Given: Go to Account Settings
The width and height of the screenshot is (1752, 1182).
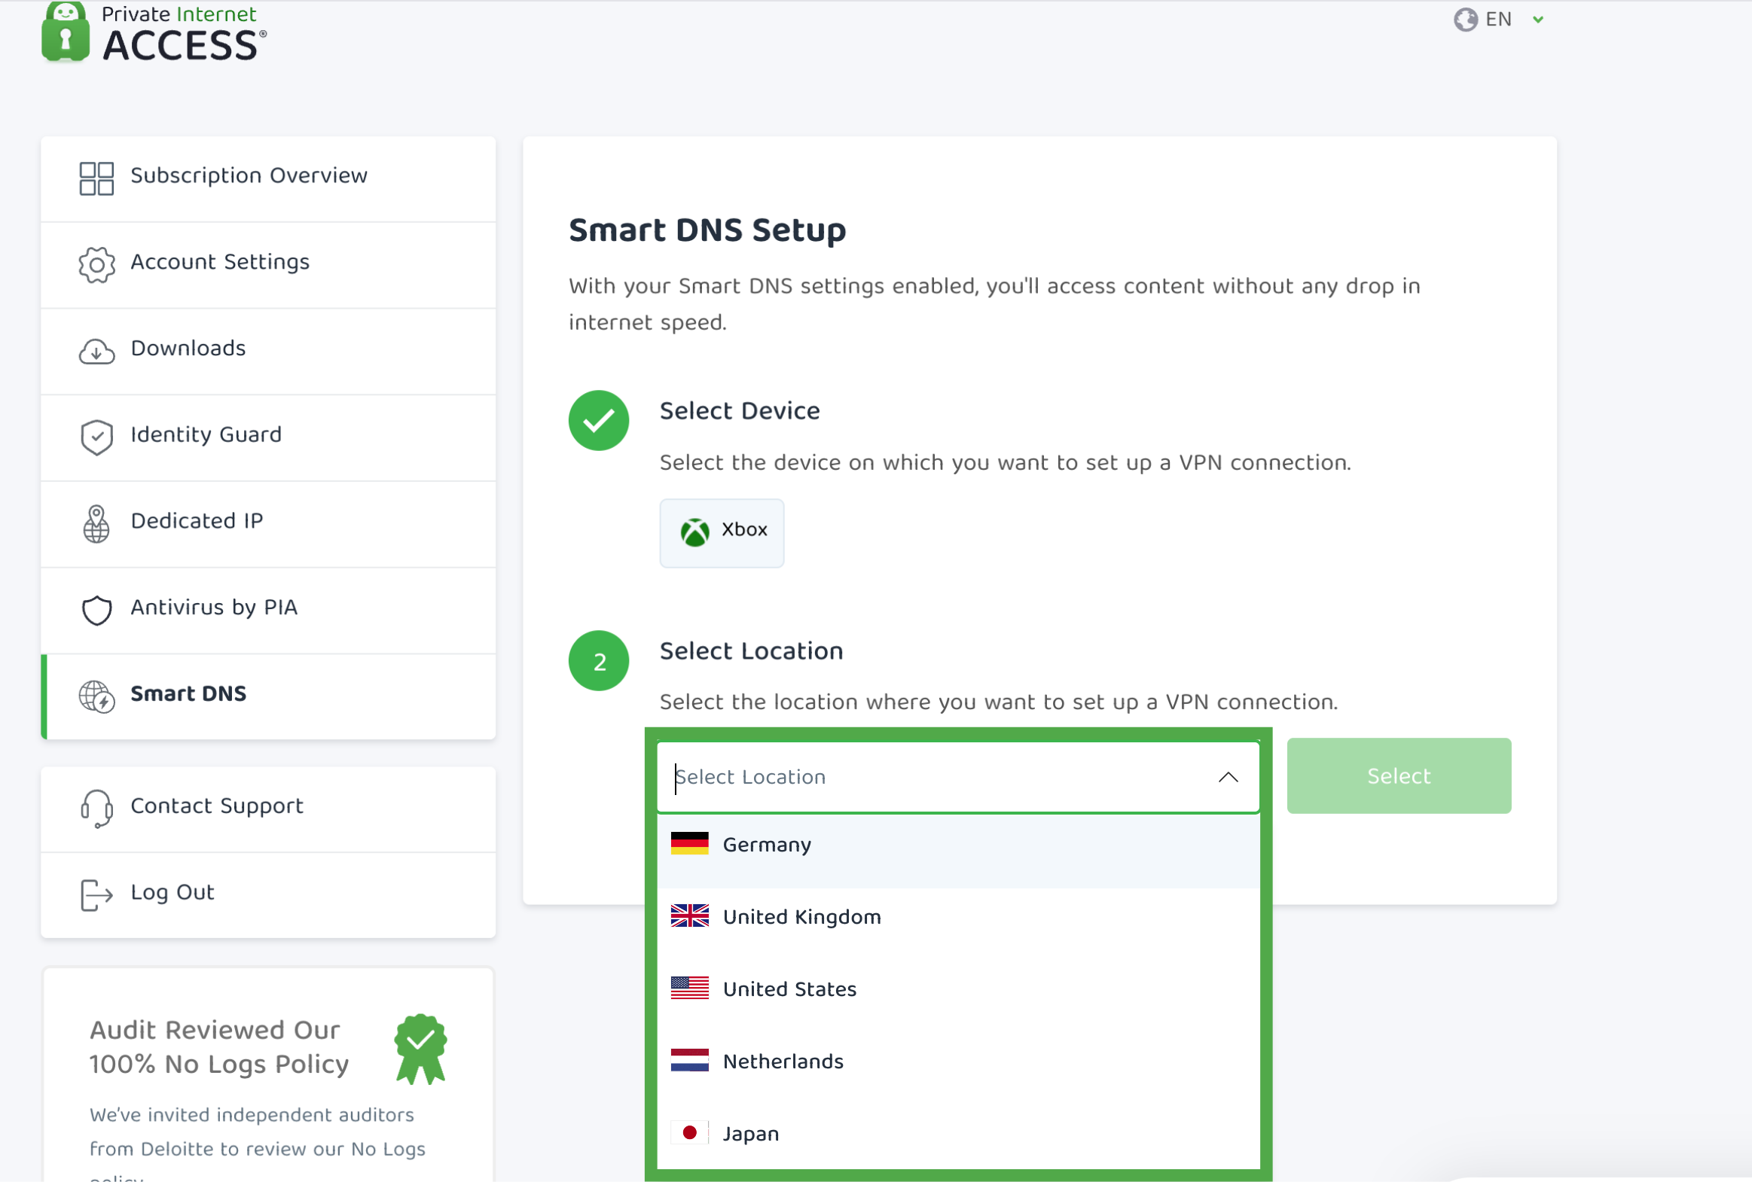Looking at the screenshot, I should (x=268, y=265).
